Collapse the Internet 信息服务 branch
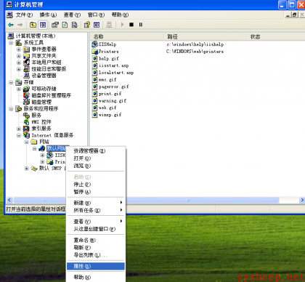The height and width of the screenshot is (282, 305). (x=19, y=135)
